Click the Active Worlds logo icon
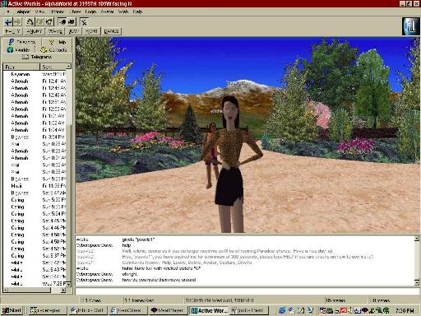421x316 pixels. (410, 26)
